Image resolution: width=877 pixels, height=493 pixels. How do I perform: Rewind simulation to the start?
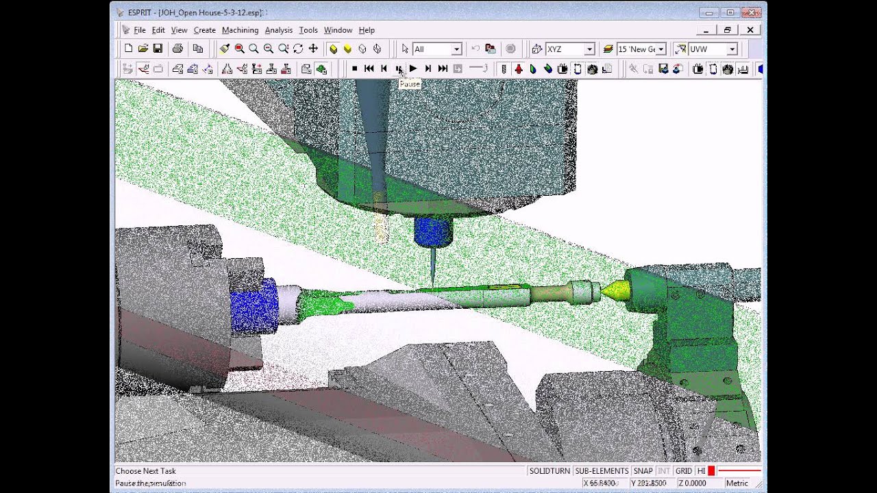pos(369,68)
